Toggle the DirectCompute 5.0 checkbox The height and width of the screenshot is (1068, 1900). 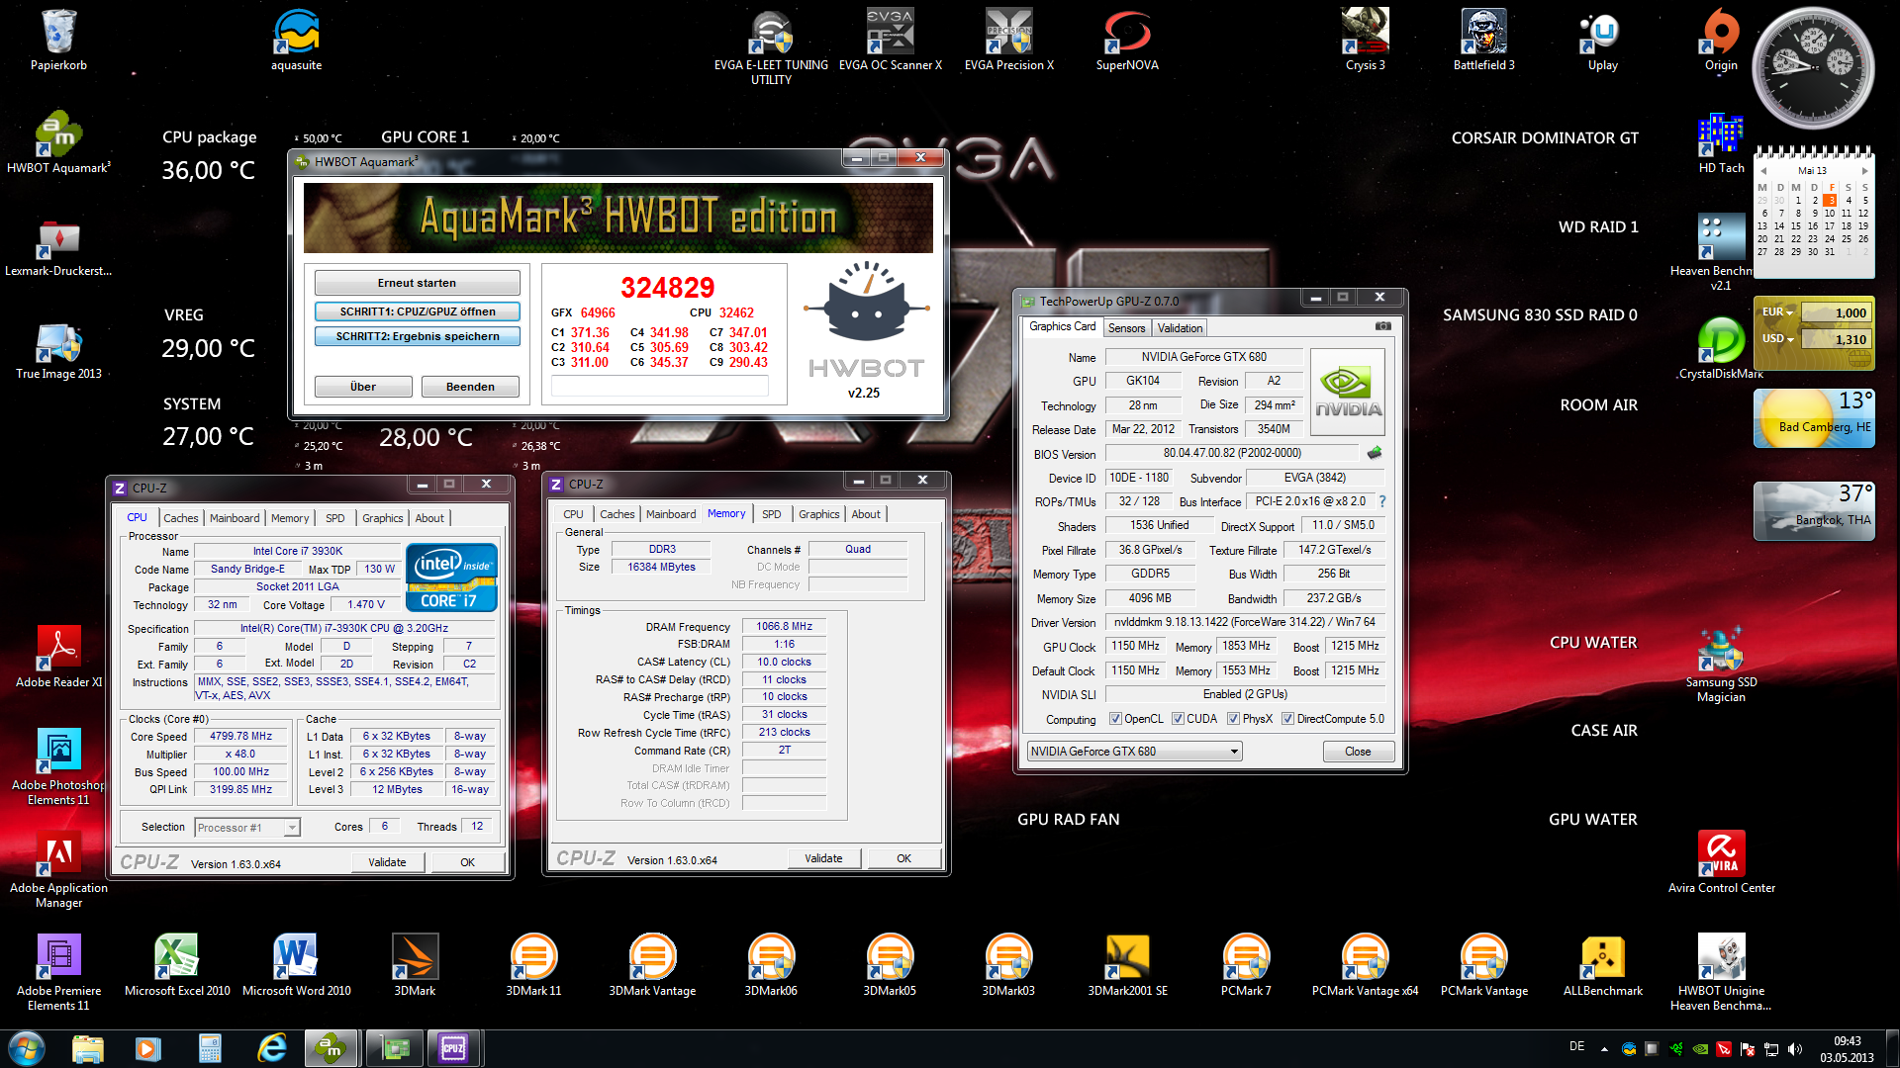click(x=1287, y=719)
